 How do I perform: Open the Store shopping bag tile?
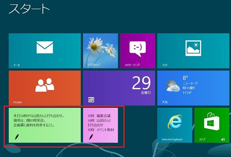(x=212, y=125)
